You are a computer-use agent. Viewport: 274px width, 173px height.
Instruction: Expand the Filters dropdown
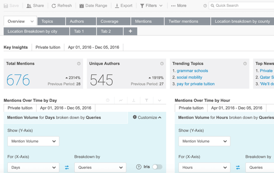151,5
